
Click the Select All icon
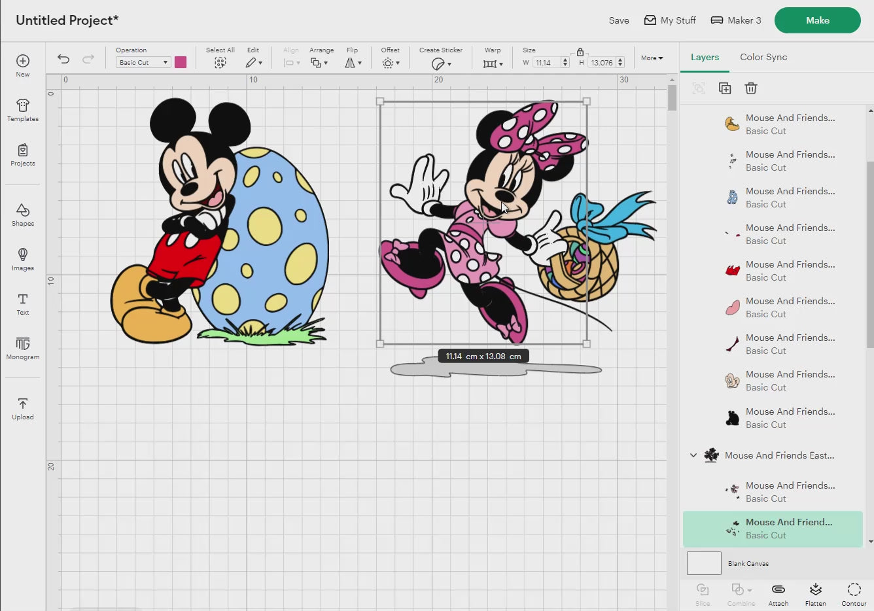220,63
